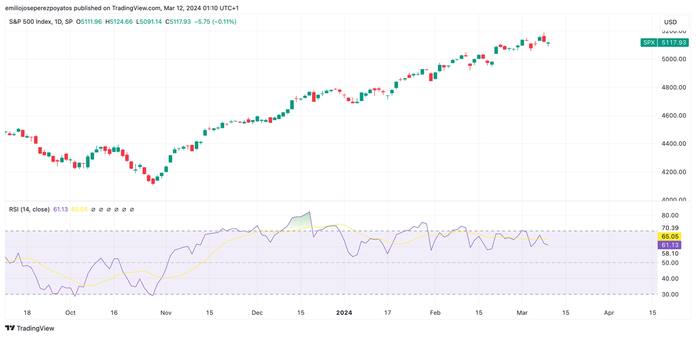Screen dimensions: 696x337
Task: Click the Nov label on time axis
Action: (166, 313)
